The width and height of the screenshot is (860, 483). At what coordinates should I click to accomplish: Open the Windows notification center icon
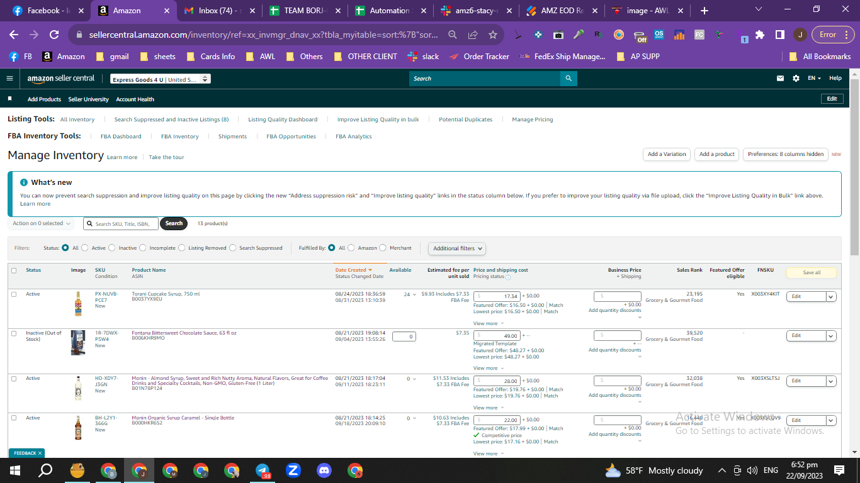(x=839, y=470)
